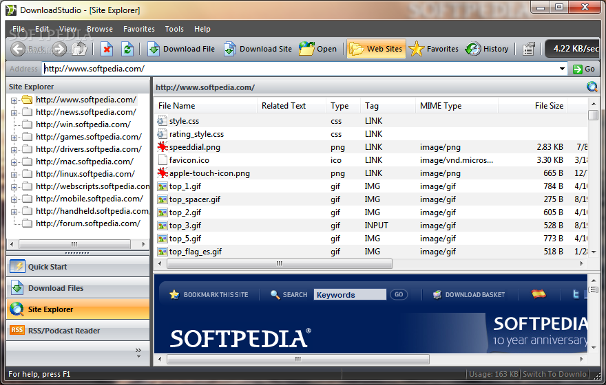
Task: Select http://win.softpedia.com/ in the tree
Action: [x=83, y=124]
